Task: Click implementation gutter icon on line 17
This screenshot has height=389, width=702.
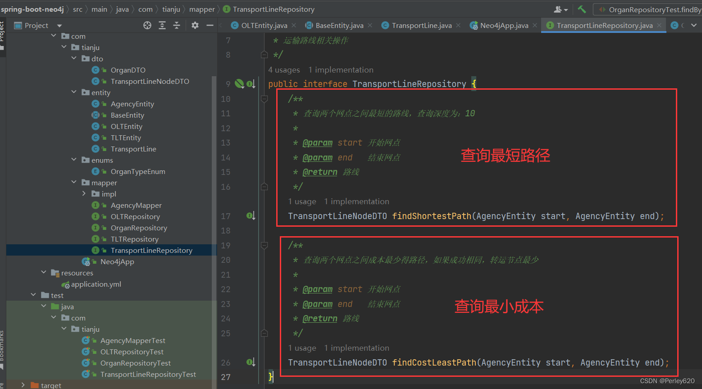Action: 251,216
